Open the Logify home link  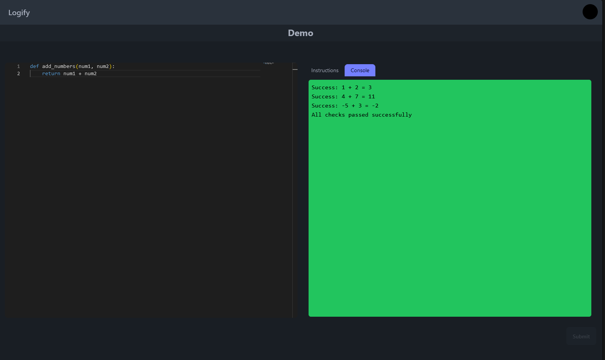coord(19,13)
